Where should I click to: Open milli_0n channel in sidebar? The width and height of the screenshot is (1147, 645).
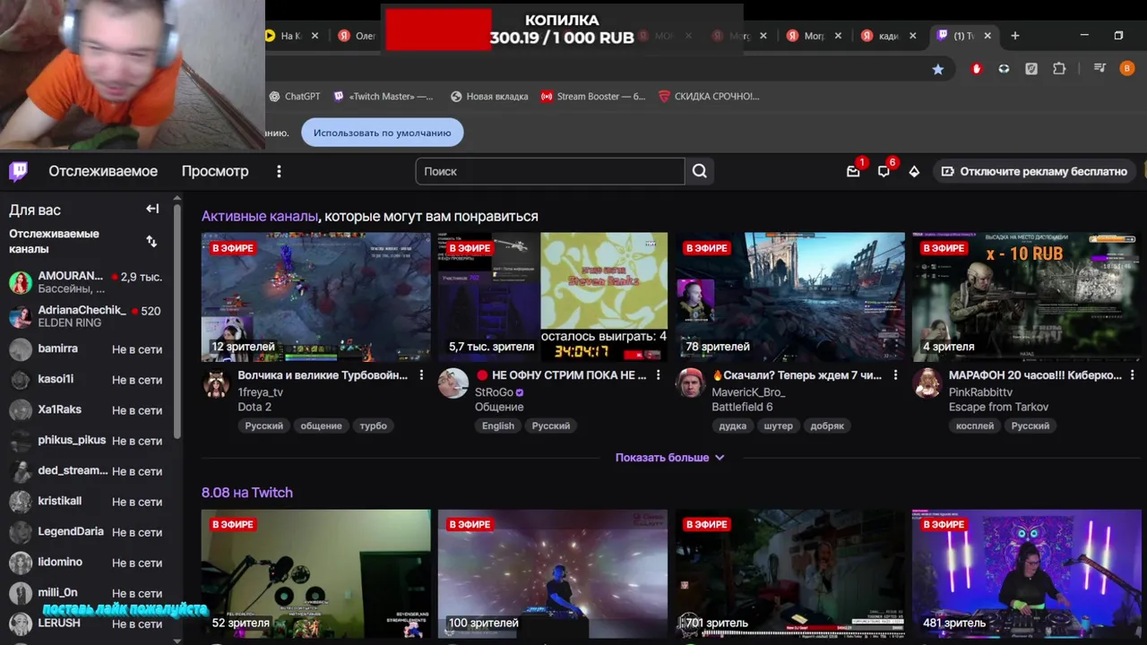[x=88, y=593]
